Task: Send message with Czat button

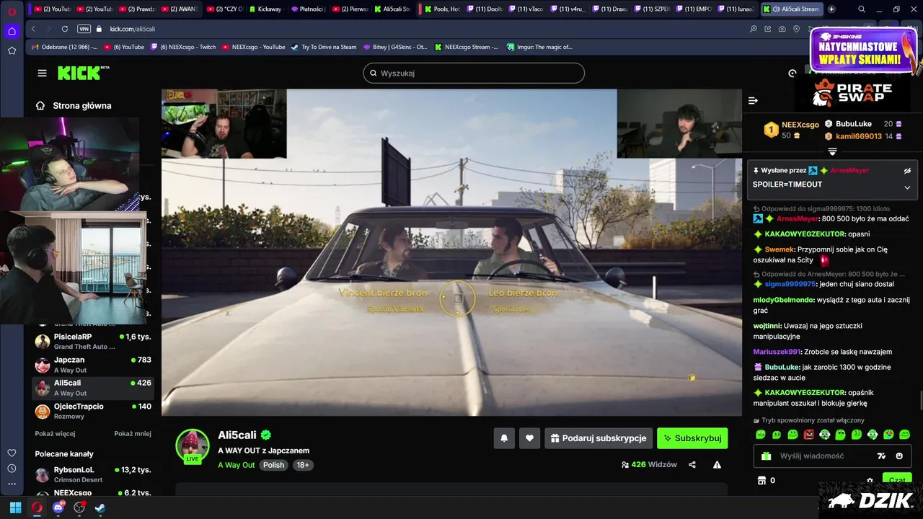Action: [897, 479]
